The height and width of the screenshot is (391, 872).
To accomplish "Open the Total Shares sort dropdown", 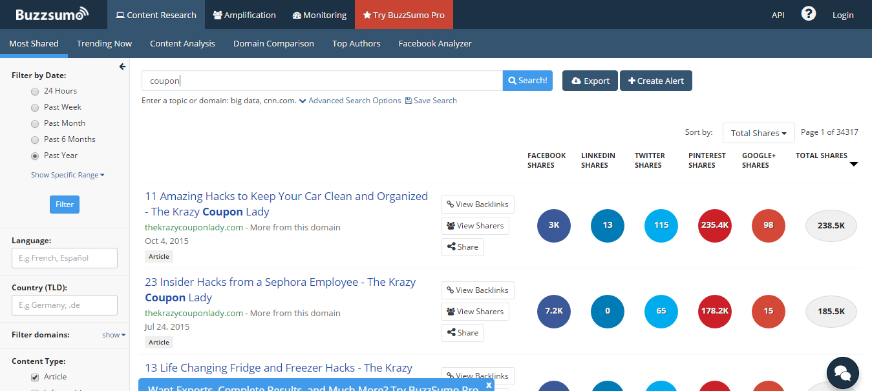I will [x=758, y=133].
